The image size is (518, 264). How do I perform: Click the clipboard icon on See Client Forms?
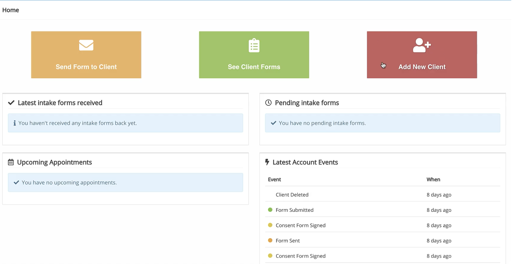click(x=254, y=46)
